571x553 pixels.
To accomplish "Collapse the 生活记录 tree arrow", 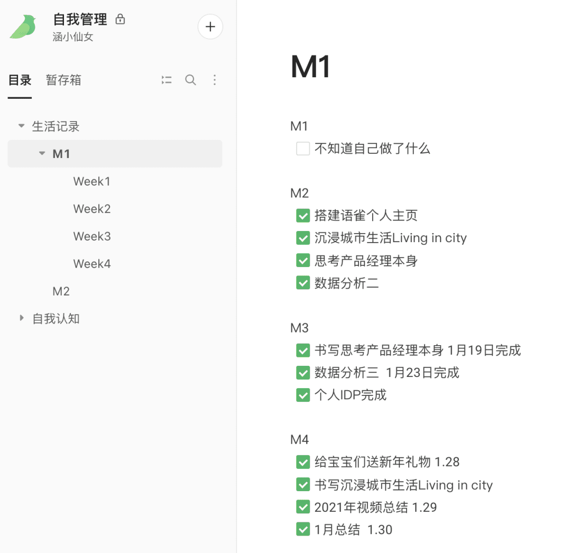I will click(22, 126).
